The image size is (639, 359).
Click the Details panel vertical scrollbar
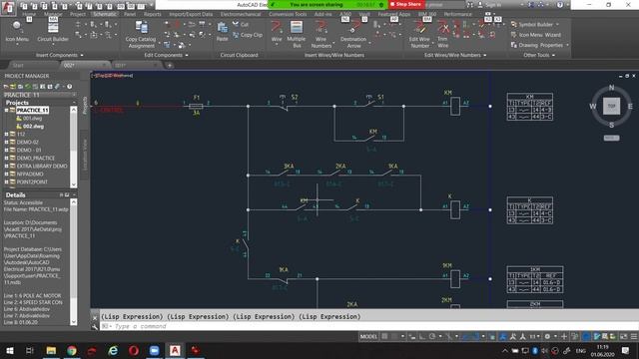click(73, 261)
